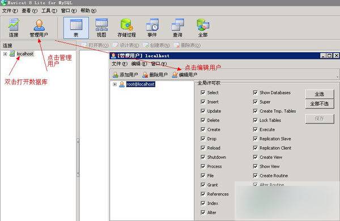
Task: Disable the Shutdown privilege
Action: [x=203, y=157]
